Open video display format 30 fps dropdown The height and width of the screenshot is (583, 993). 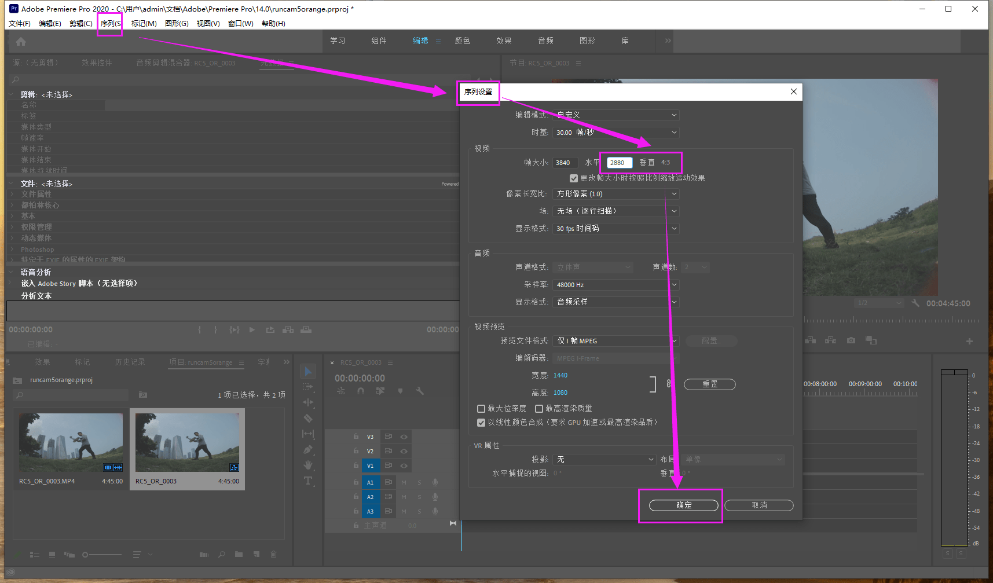pyautogui.click(x=615, y=229)
